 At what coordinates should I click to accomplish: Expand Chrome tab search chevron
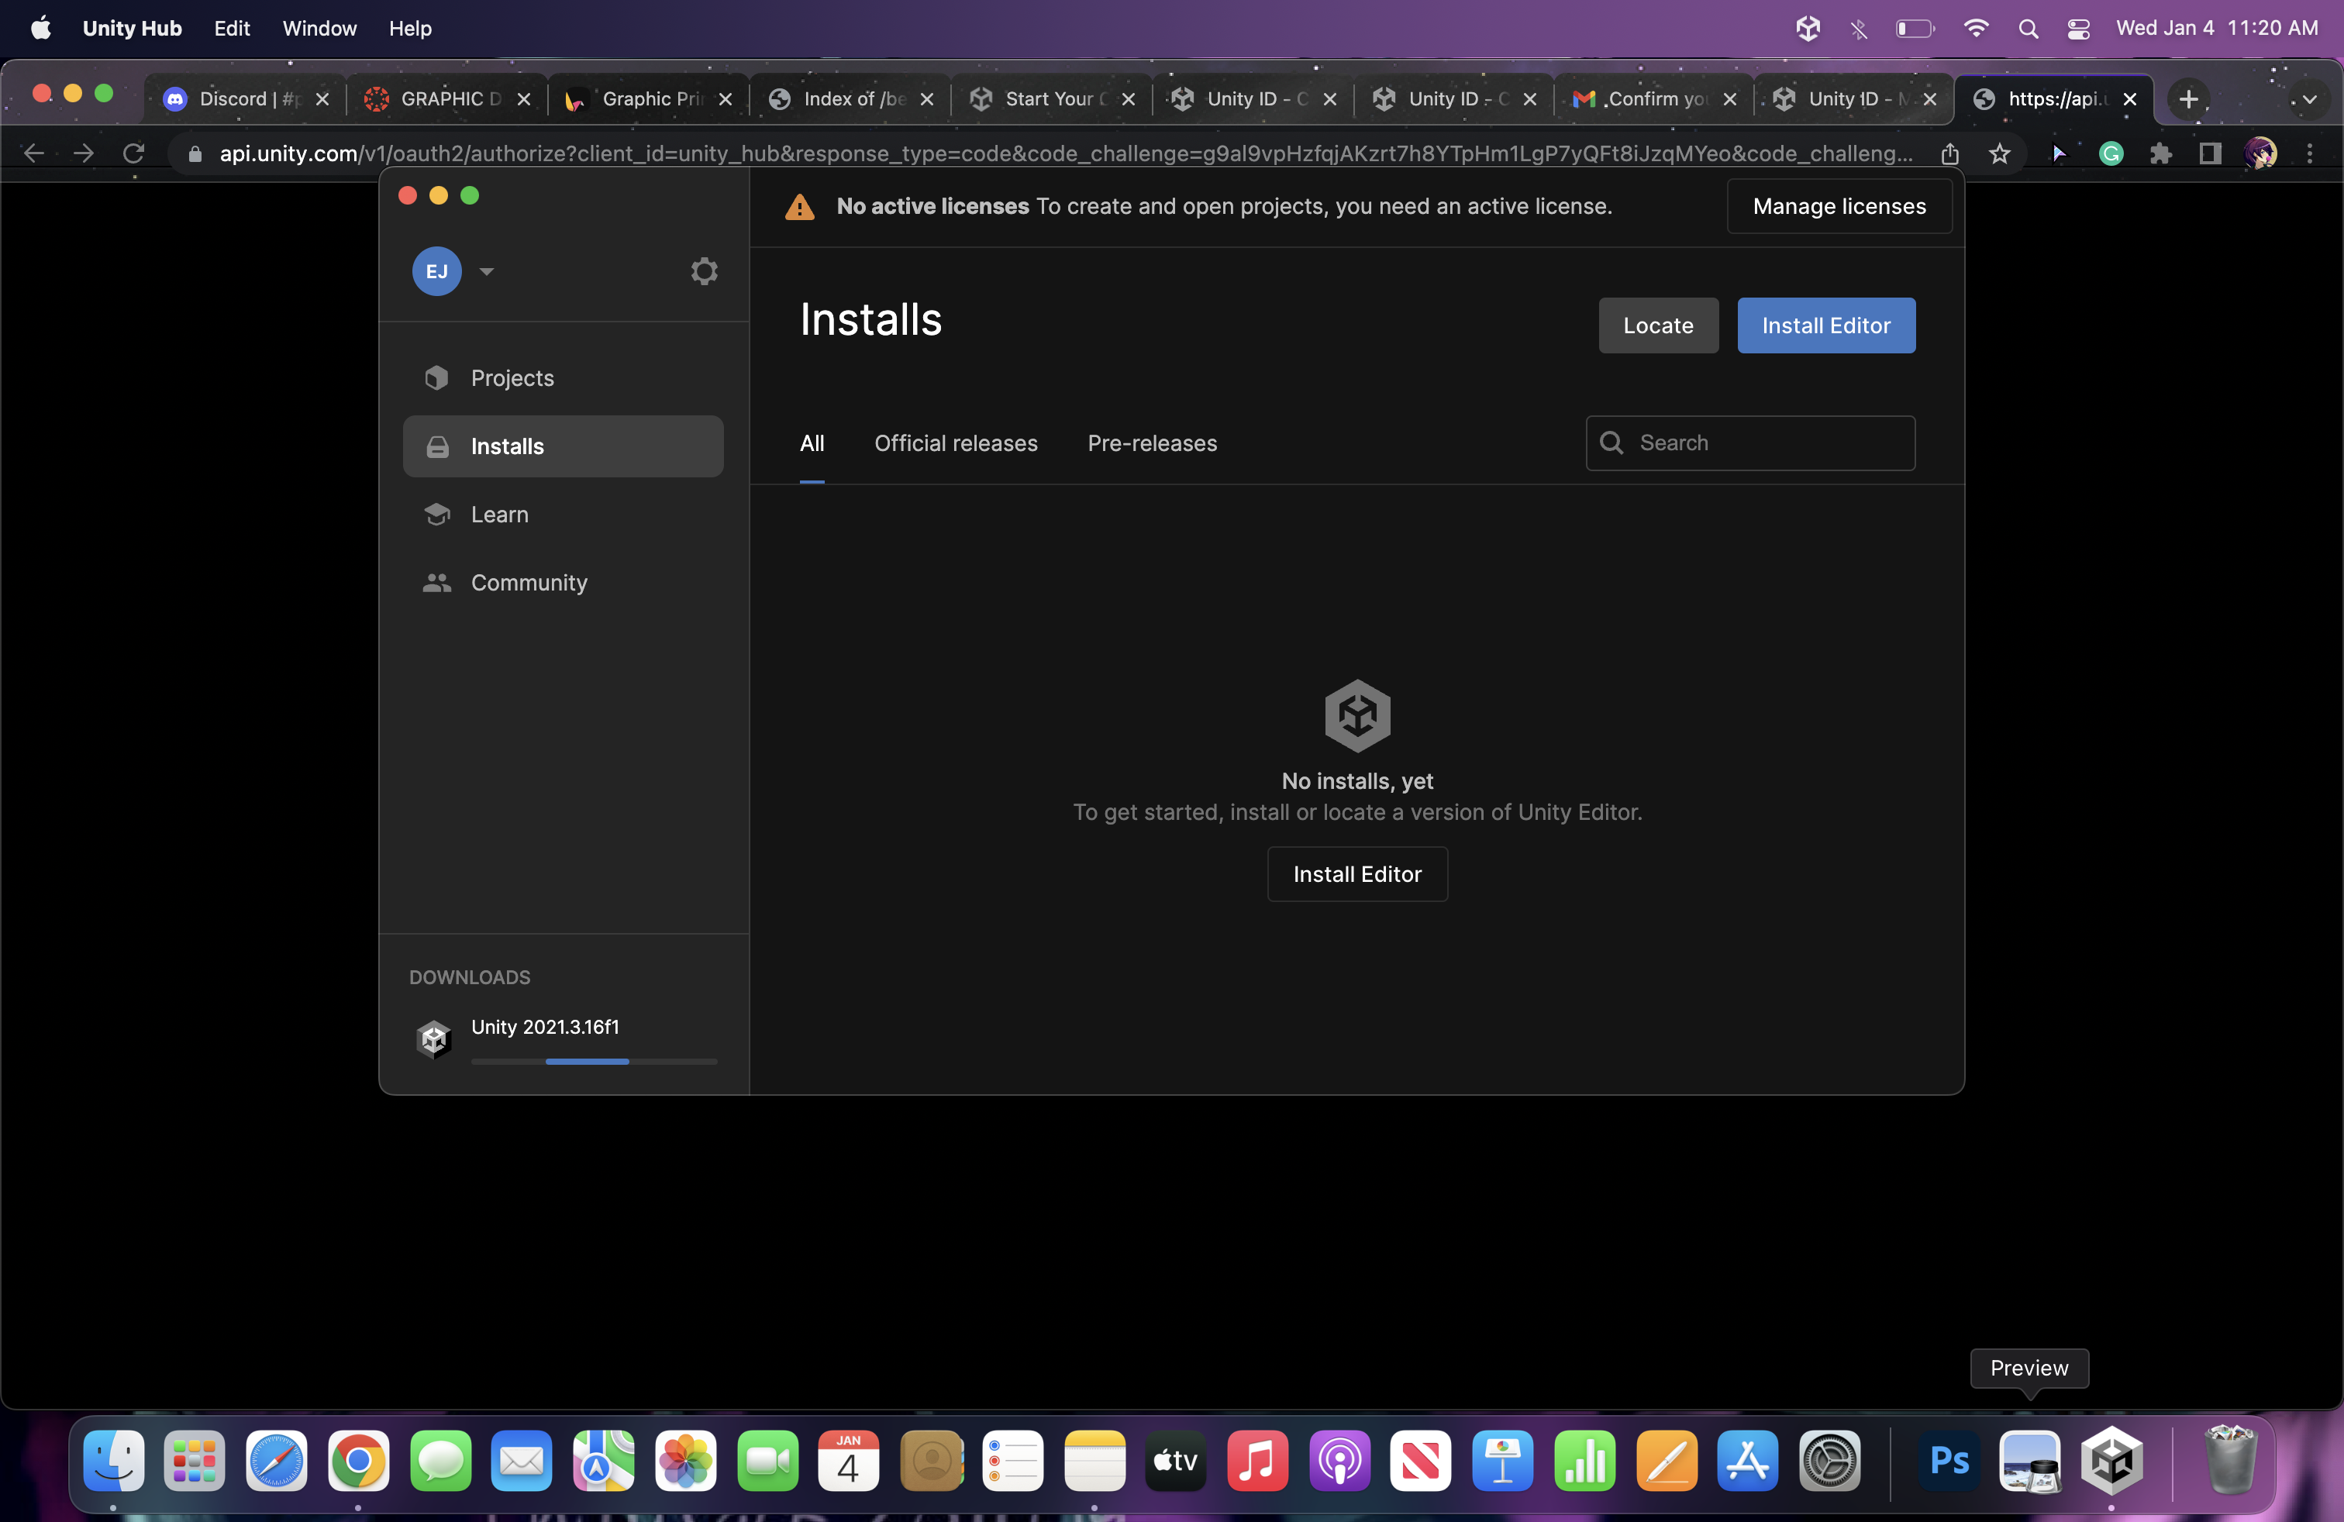(2308, 98)
